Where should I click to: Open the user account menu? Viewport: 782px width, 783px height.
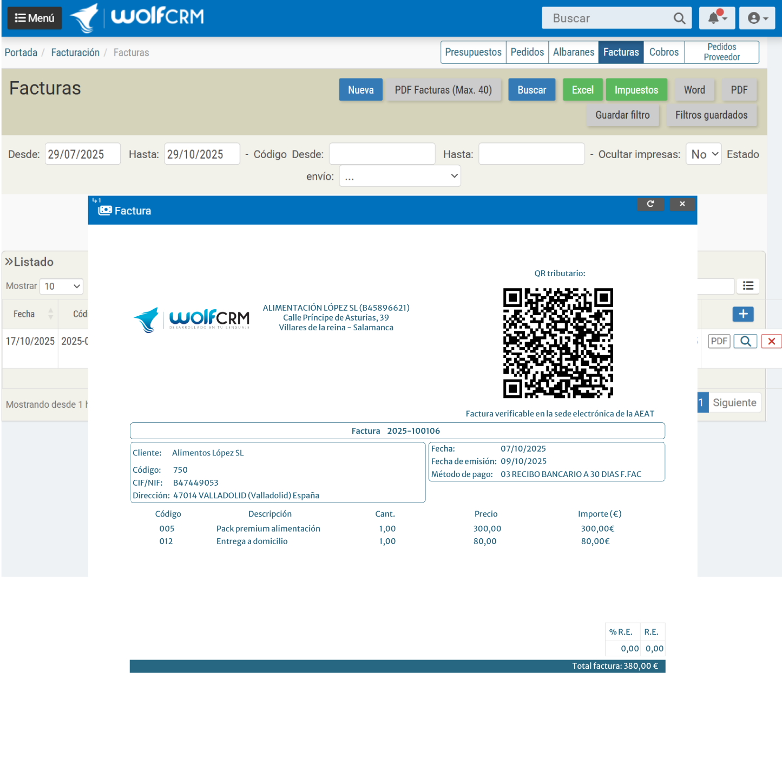[x=757, y=18]
